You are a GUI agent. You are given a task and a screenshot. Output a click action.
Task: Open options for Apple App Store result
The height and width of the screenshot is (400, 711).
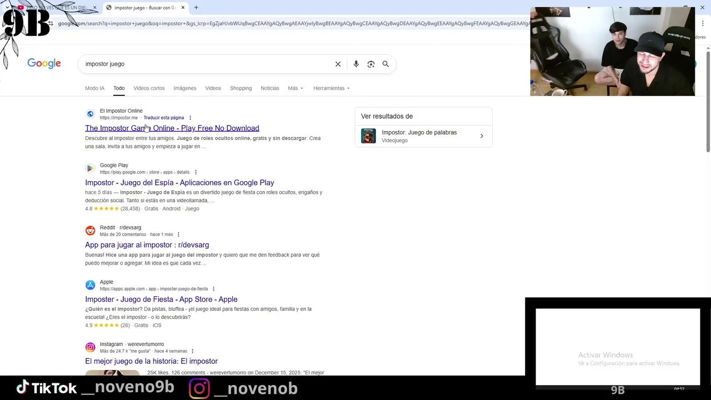tap(213, 289)
